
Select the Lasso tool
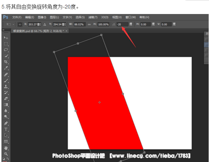pos(6,50)
